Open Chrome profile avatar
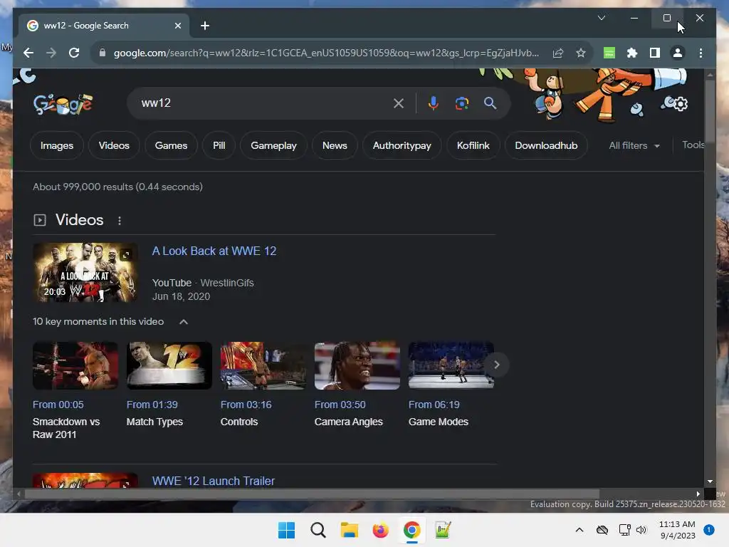Screen dimensions: 729x547 pyautogui.click(x=678, y=53)
